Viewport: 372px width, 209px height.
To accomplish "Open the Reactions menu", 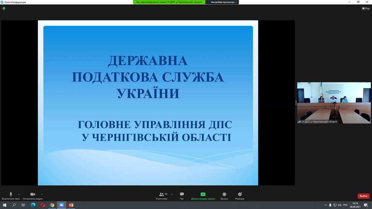I will point(240,196).
